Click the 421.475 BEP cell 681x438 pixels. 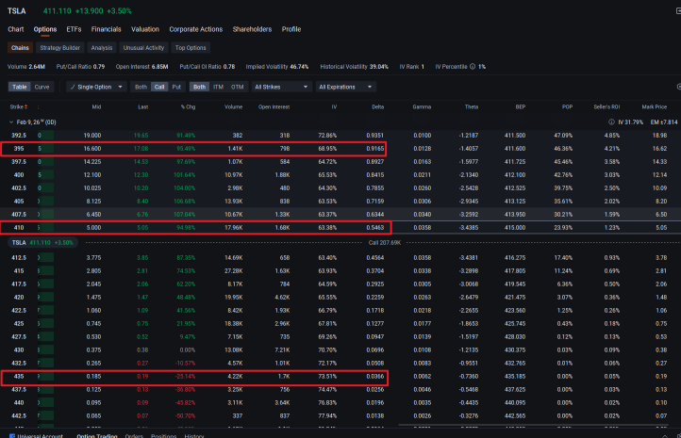coord(515,298)
